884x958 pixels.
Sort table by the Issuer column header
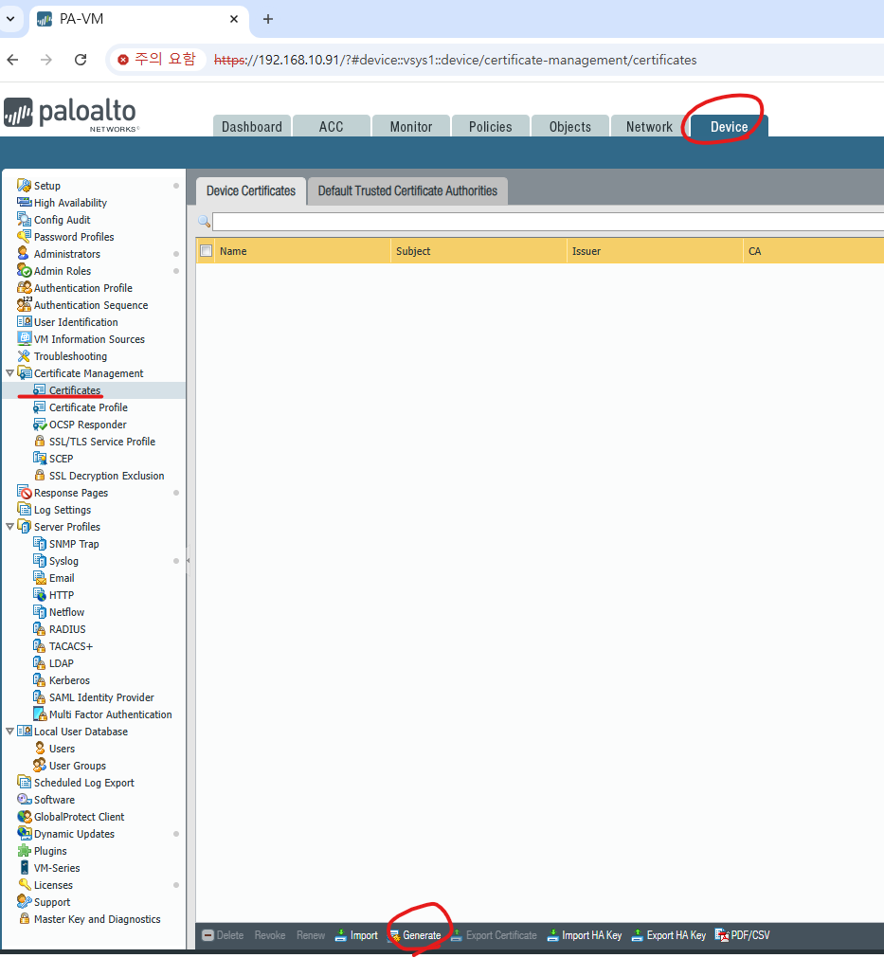(655, 251)
